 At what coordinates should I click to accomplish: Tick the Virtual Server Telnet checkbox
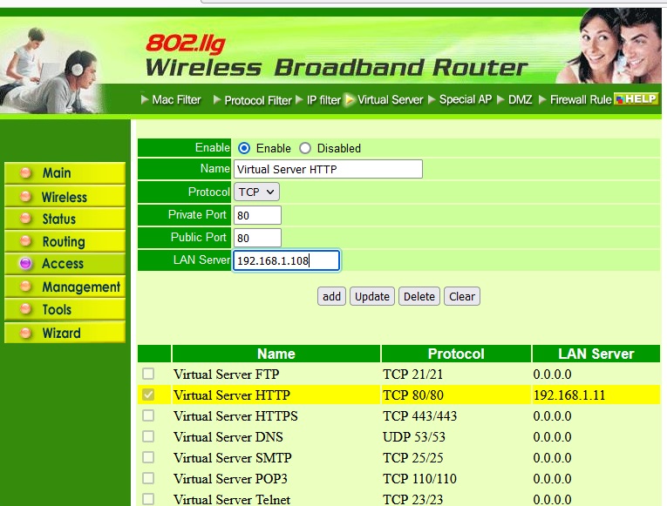click(148, 499)
